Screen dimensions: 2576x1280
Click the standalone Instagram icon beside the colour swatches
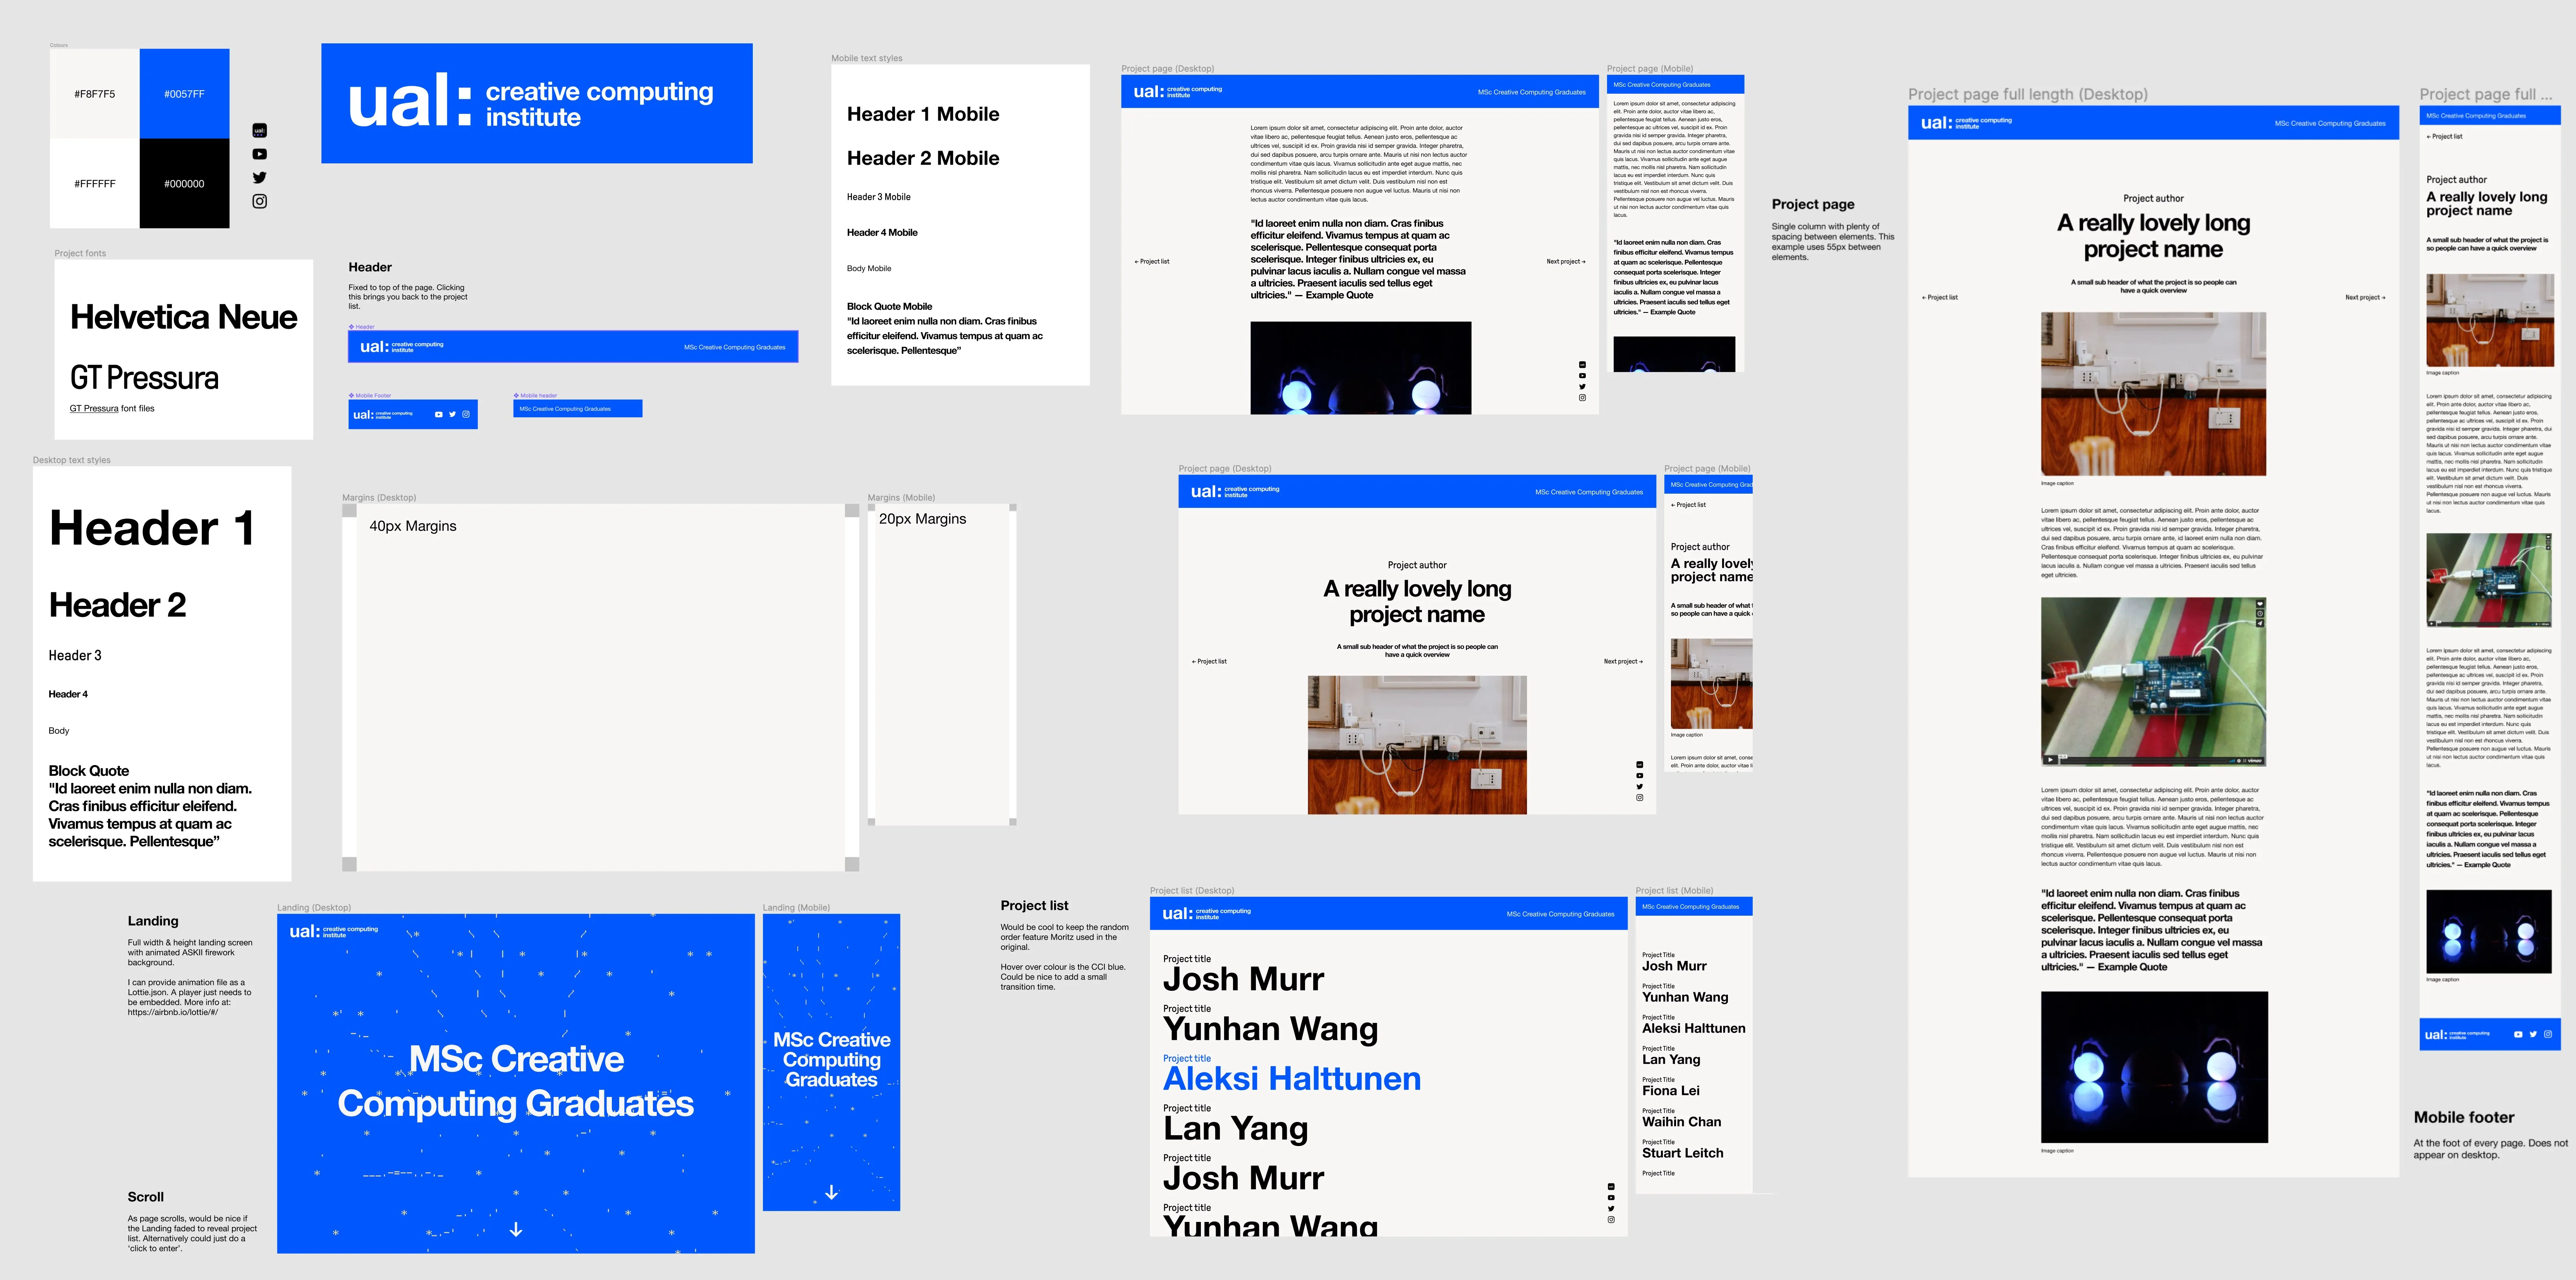(260, 201)
